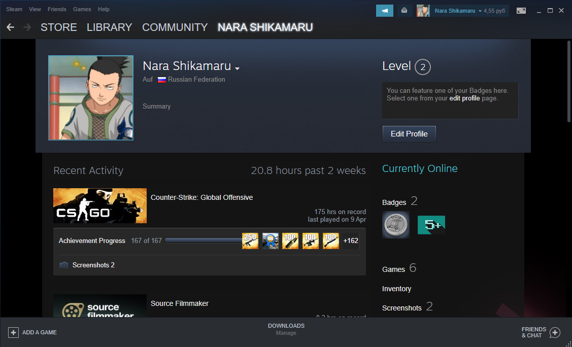Open the blue ribbon 100 achievement icon
This screenshot has width=572, height=347.
tap(271, 241)
